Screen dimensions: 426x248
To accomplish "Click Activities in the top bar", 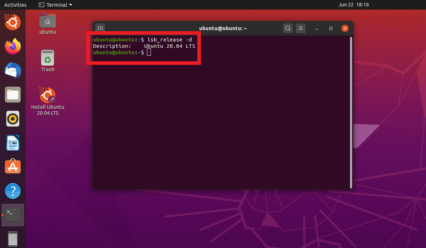I will (x=15, y=5).
